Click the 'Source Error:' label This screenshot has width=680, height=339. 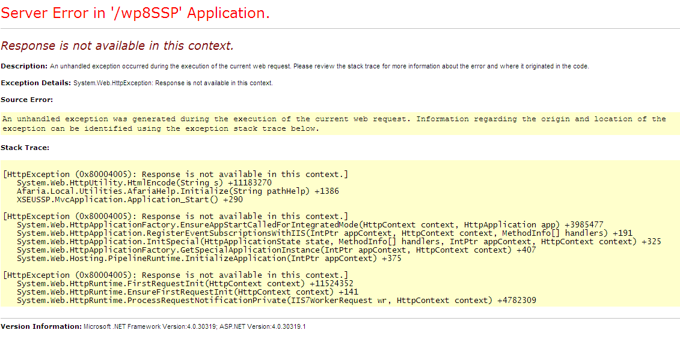(x=27, y=100)
